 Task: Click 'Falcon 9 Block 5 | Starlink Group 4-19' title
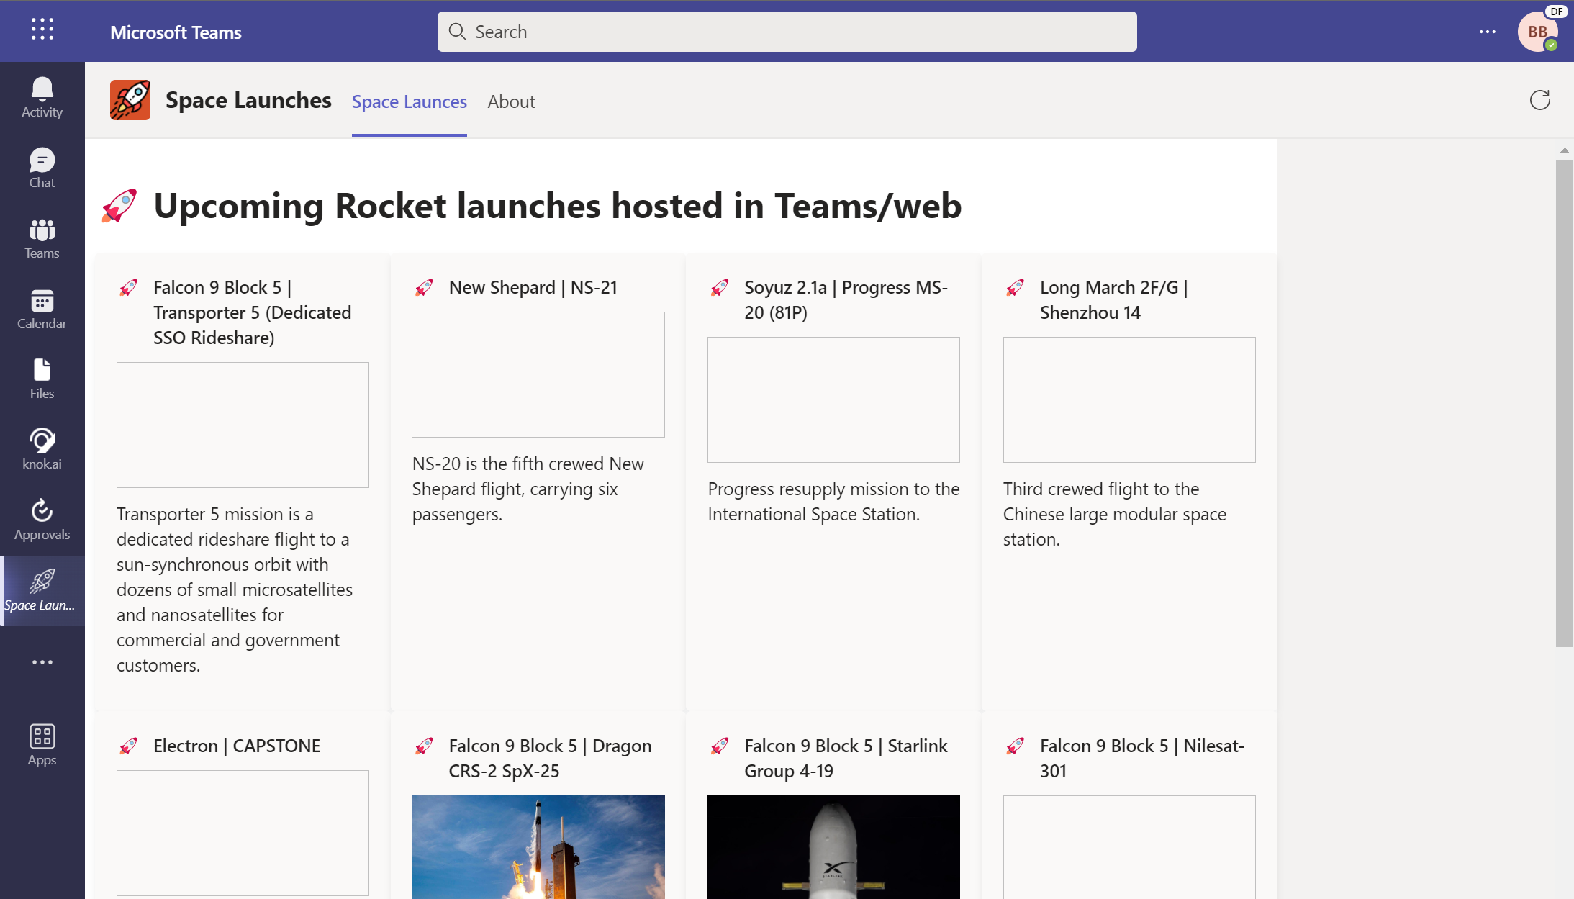click(846, 758)
